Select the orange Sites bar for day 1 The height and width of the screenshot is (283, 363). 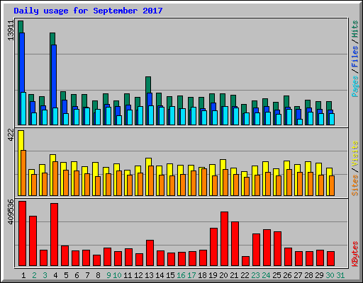pos(23,173)
